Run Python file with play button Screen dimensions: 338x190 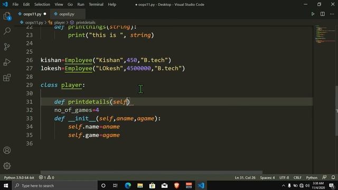click(x=313, y=14)
